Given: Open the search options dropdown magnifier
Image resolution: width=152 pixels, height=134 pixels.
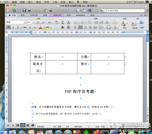Looking at the screenshot, I should [101, 10].
